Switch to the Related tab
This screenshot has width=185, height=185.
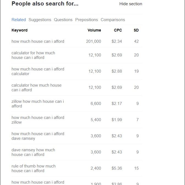19,20
